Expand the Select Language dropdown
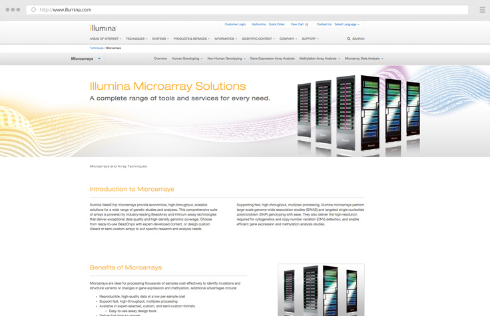The width and height of the screenshot is (490, 316). pyautogui.click(x=346, y=25)
